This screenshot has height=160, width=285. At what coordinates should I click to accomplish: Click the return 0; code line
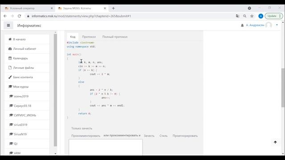click(x=85, y=113)
